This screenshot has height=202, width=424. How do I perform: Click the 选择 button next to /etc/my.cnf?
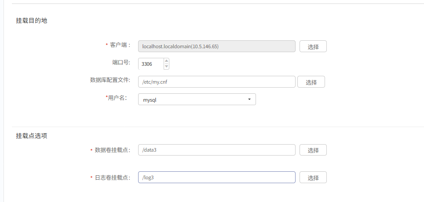[311, 82]
